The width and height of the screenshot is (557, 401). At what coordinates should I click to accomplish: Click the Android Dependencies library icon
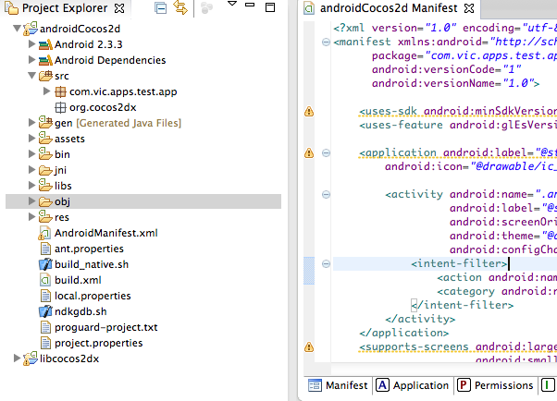[45, 60]
